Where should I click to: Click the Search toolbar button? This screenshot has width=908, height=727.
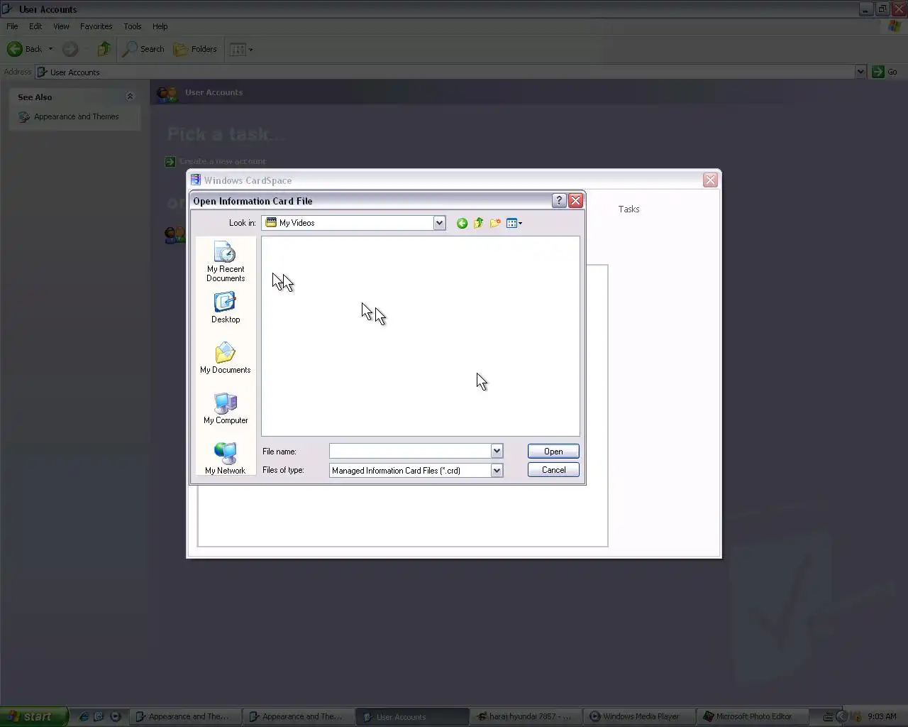(143, 49)
